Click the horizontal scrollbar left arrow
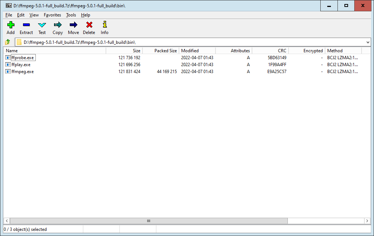Viewport: 374px width, 236px height. [7, 221]
